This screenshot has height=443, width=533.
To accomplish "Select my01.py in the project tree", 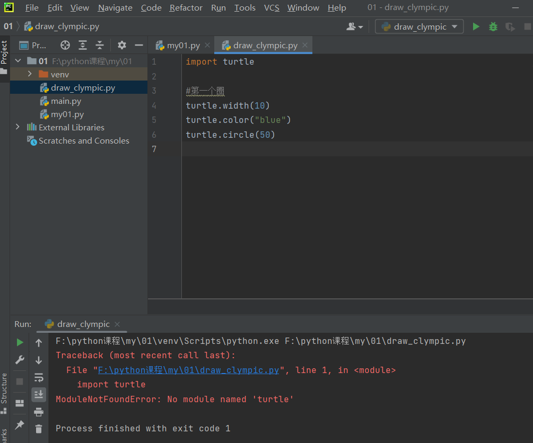I will point(79,114).
